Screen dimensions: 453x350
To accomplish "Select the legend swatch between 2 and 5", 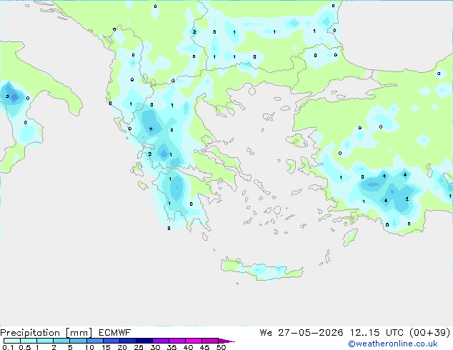I will click(61, 341).
